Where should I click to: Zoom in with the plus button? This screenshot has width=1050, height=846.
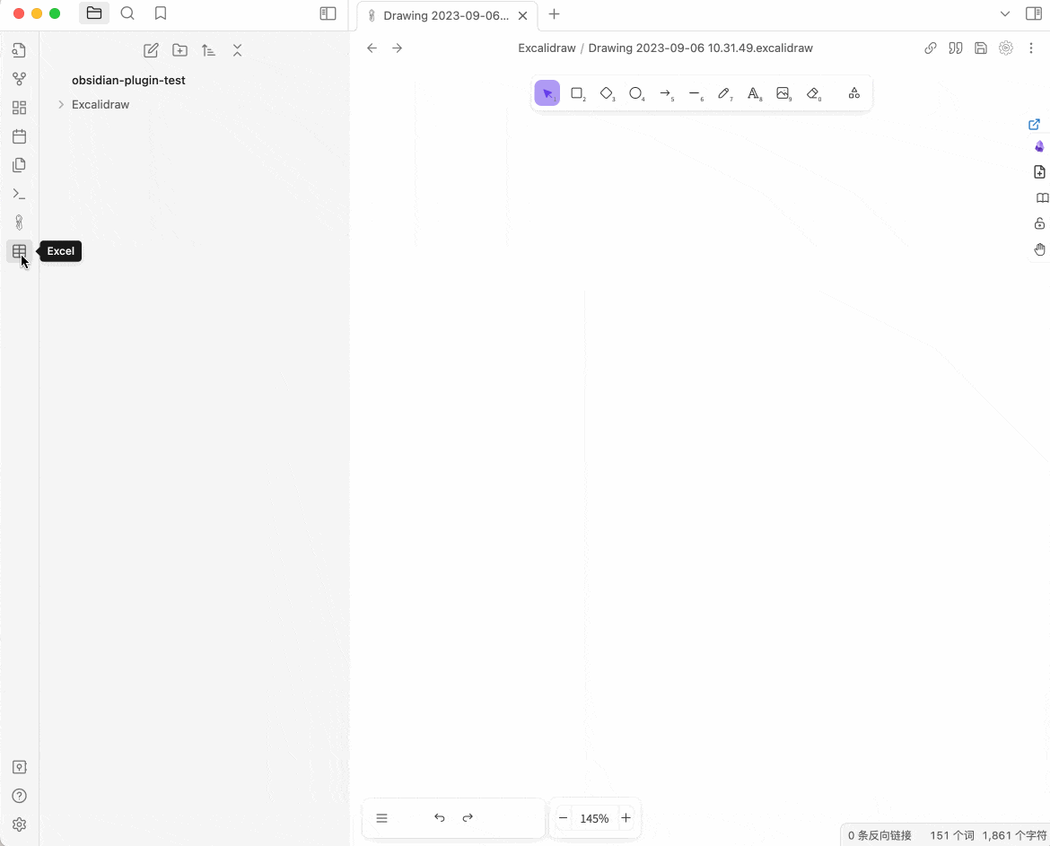tap(626, 818)
